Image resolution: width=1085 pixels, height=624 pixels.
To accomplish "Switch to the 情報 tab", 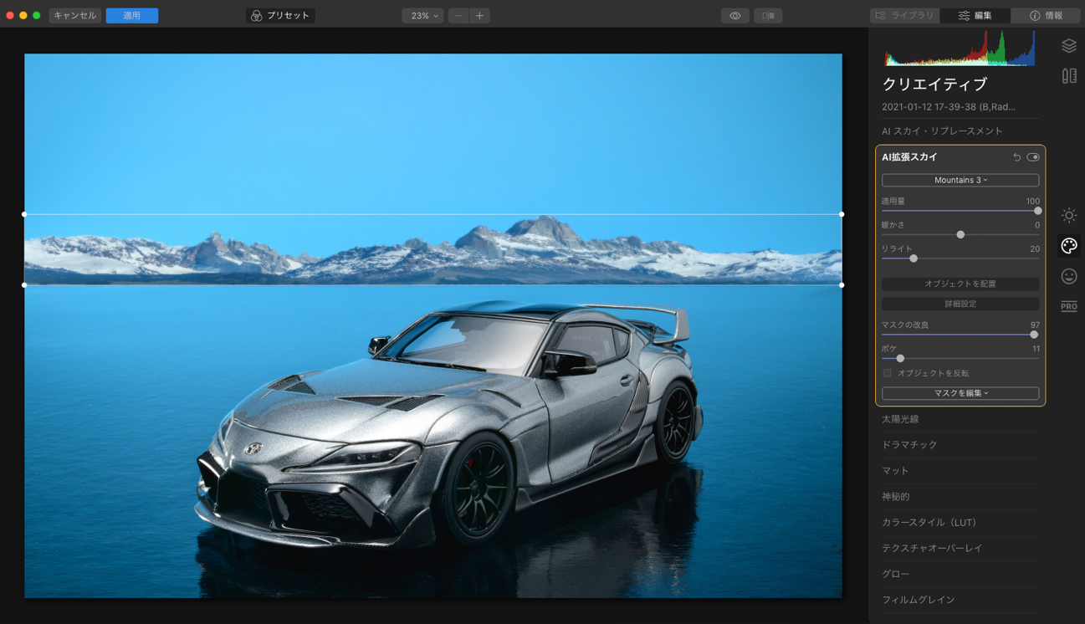I will 1045,15.
